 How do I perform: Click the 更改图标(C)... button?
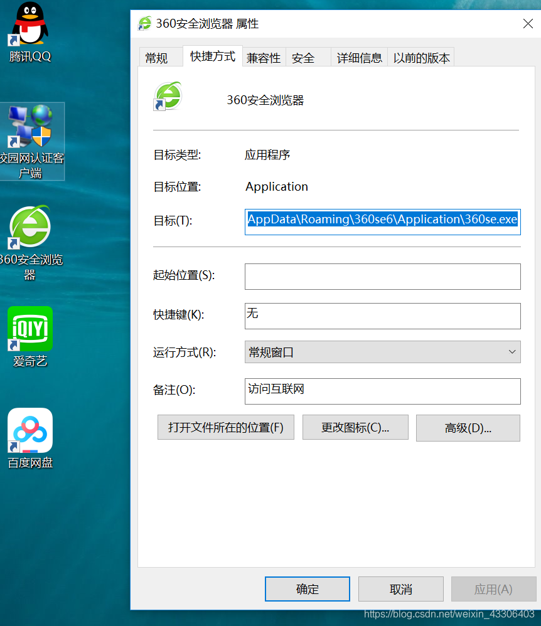tap(355, 427)
